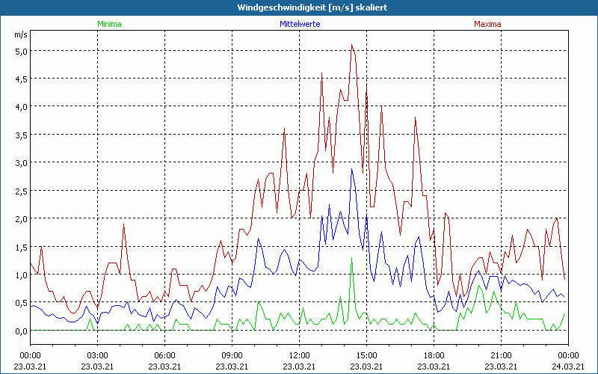Click the 0,5 y-axis value
Viewport: 598px width, 374px height.
point(21,303)
